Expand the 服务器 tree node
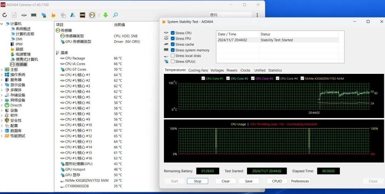Viewport: 385px width, 194px height. coord(2,80)
